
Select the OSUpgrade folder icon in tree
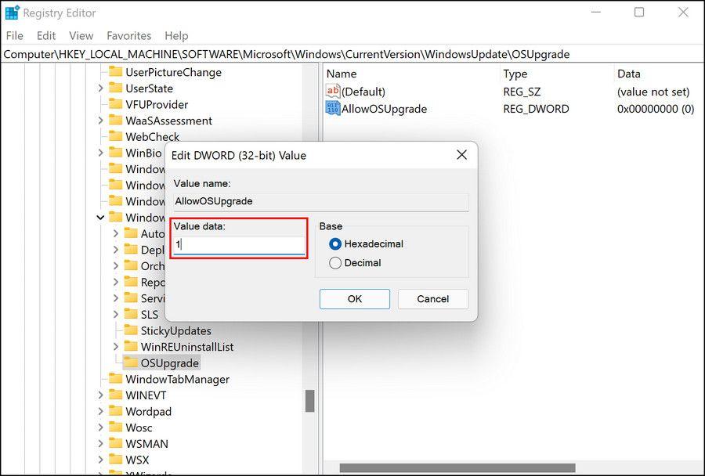[130, 363]
